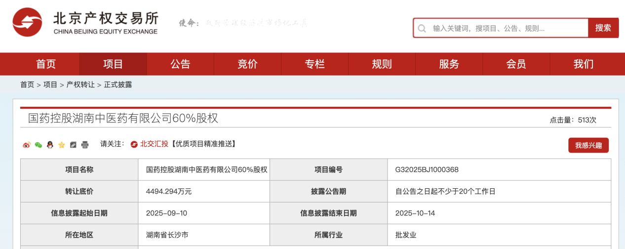Click the 我感兴趣 button
The width and height of the screenshot is (625, 249).
click(588, 145)
